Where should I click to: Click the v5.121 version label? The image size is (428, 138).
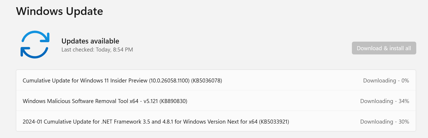151,101
